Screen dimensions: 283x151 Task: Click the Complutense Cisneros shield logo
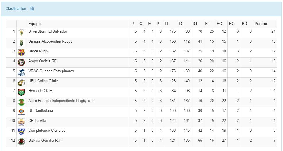[x=21, y=132]
